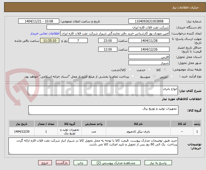Open مشاهده مدارک پیوستی (2) button
Image resolution: width=206 pixels, height=170 pixels.
point(116,163)
